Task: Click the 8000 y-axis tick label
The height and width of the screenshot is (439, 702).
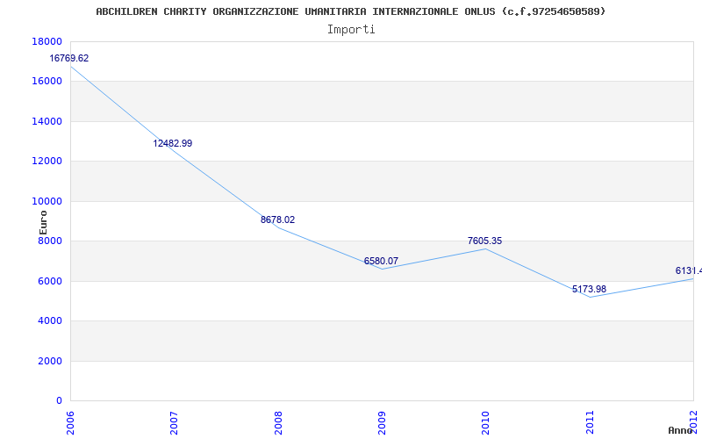Action: coord(50,241)
